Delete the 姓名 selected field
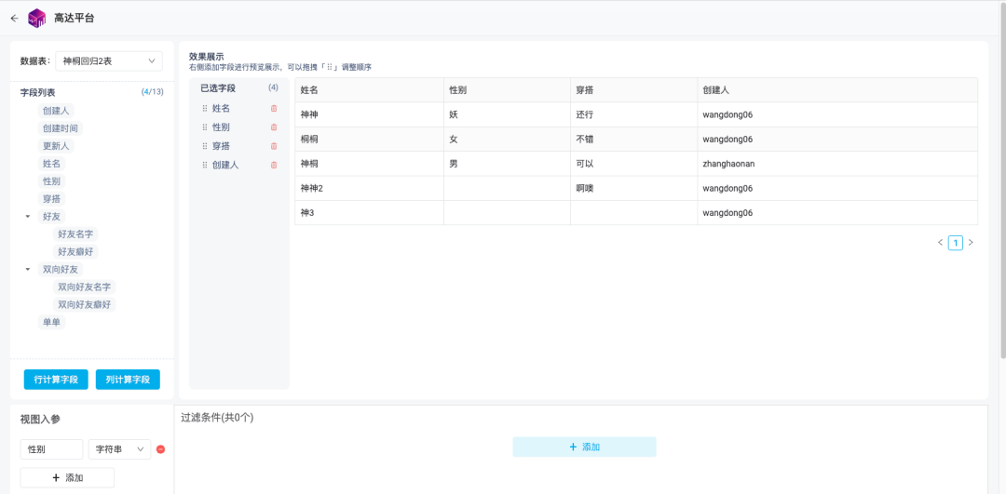 pos(274,109)
